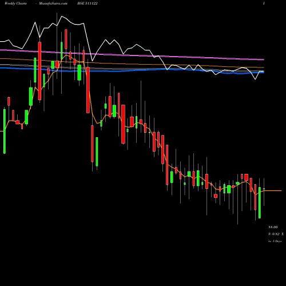The width and height of the screenshot is (286, 286).
Task: Click the "V: 0.82 X" volume text
Action: click(x=276, y=234)
